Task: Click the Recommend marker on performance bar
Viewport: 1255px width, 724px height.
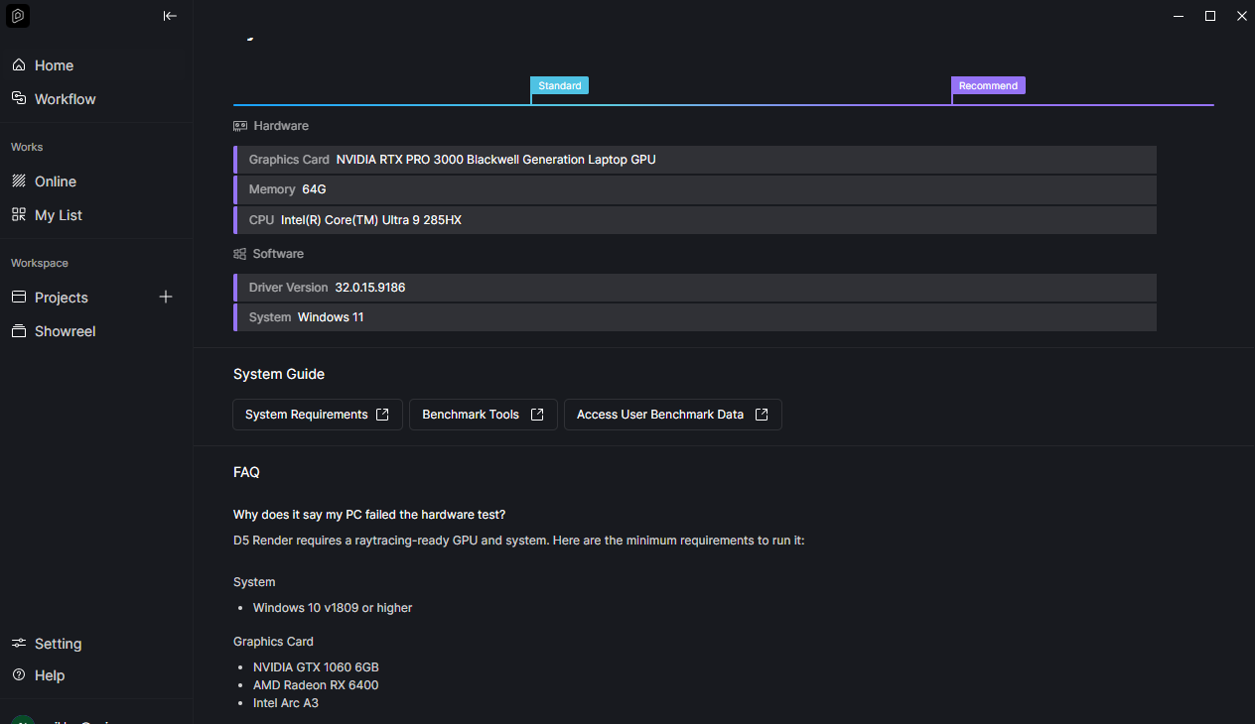Action: (x=987, y=86)
